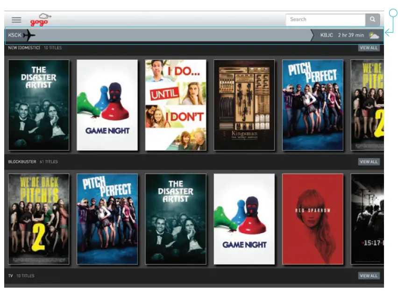View all TV titles
This screenshot has width=398, height=297.
tap(369, 276)
